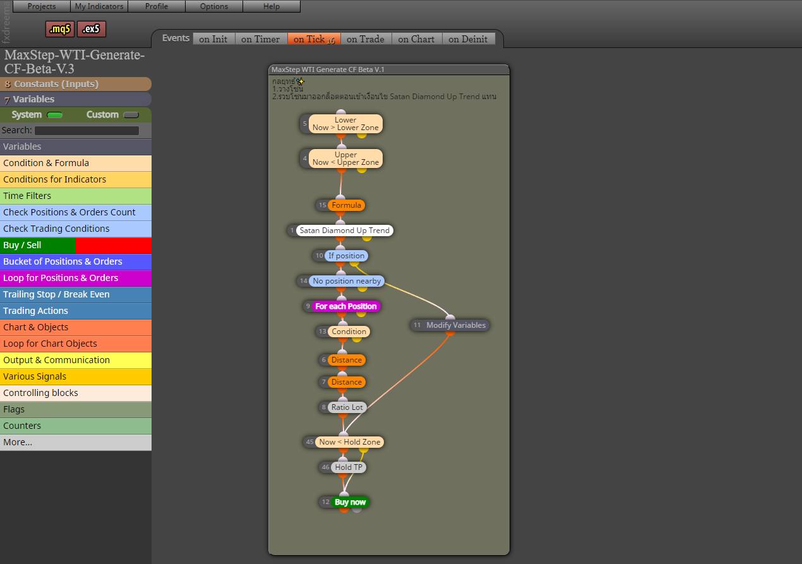Image resolution: width=802 pixels, height=564 pixels.
Task: Open the Output & Communication category
Action: pos(76,360)
